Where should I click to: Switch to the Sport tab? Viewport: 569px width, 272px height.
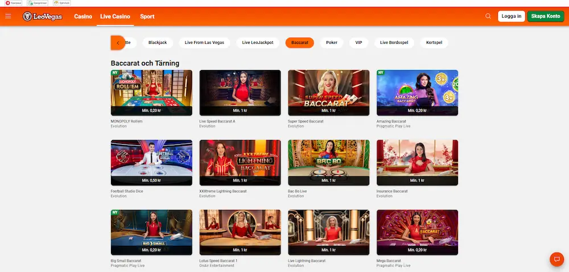pos(147,17)
